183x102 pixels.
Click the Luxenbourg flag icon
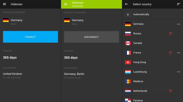point(128,72)
